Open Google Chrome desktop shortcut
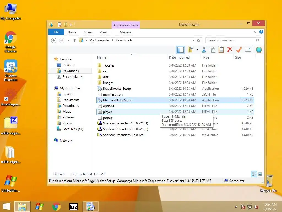 [11, 42]
